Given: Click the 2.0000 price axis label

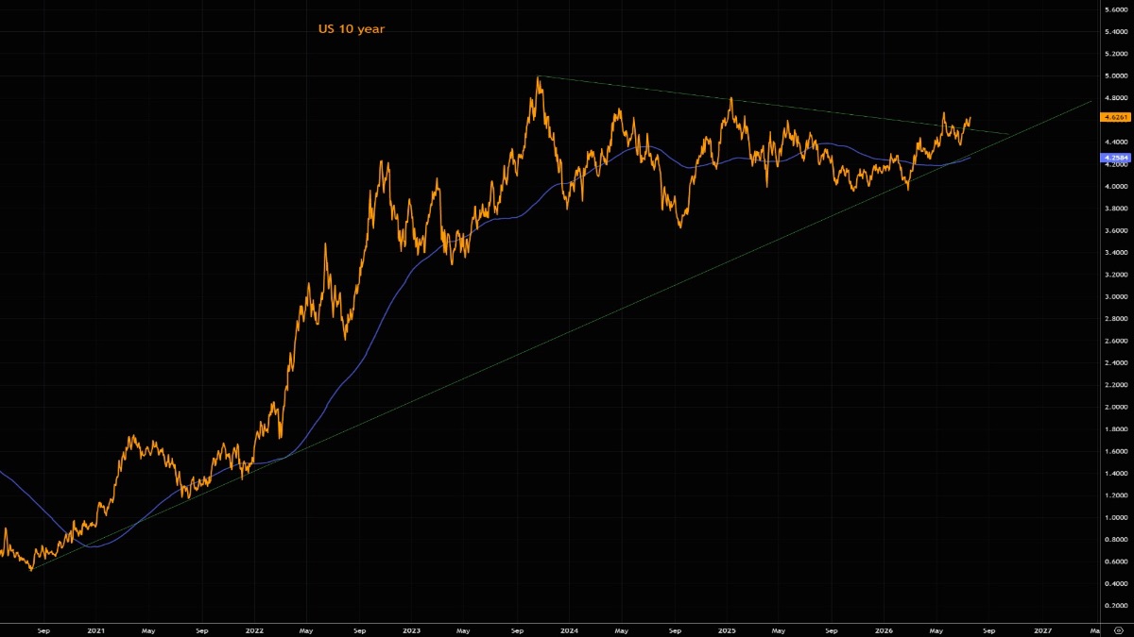Looking at the screenshot, I should 1114,407.
